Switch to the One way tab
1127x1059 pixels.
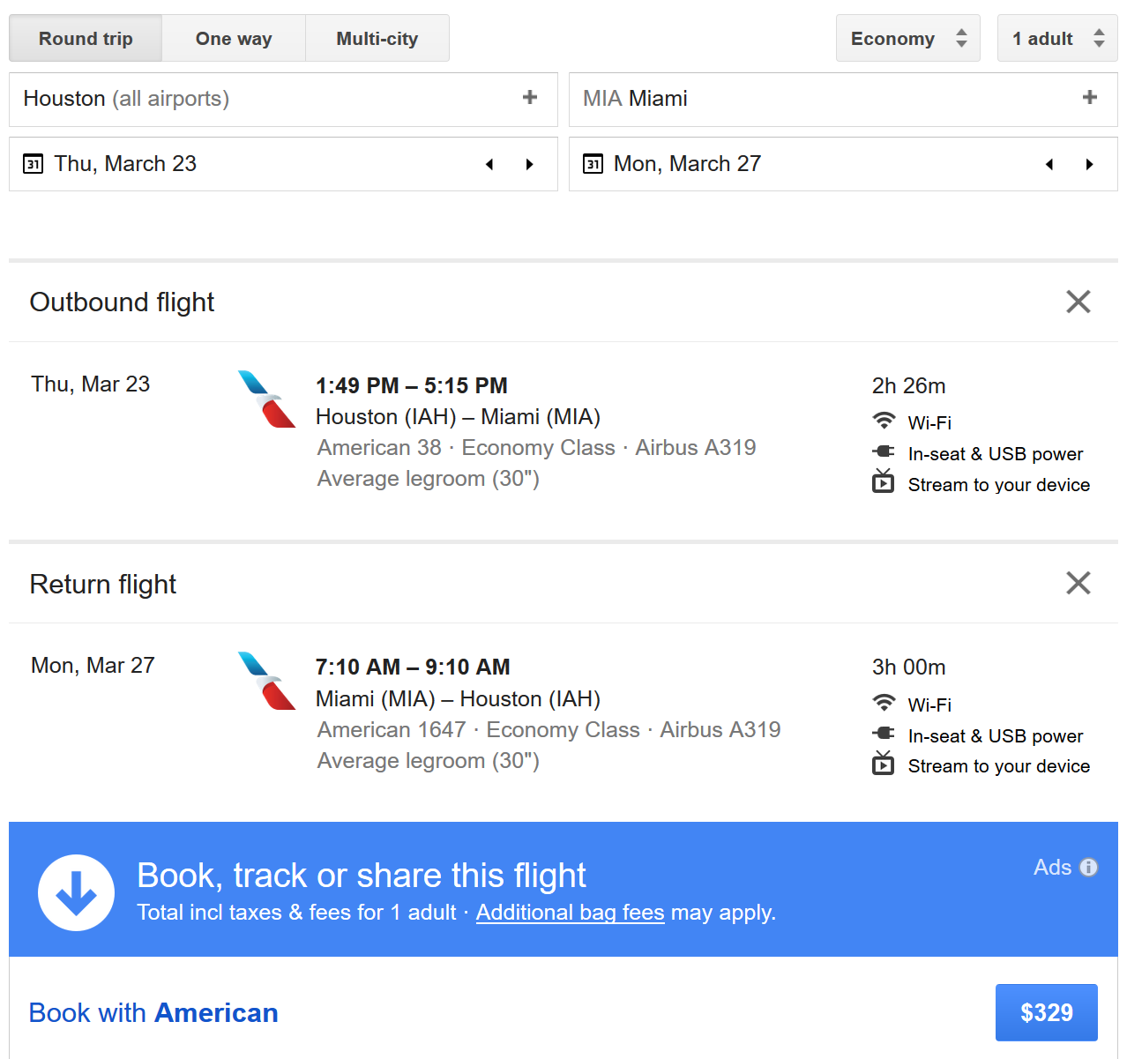tap(234, 39)
